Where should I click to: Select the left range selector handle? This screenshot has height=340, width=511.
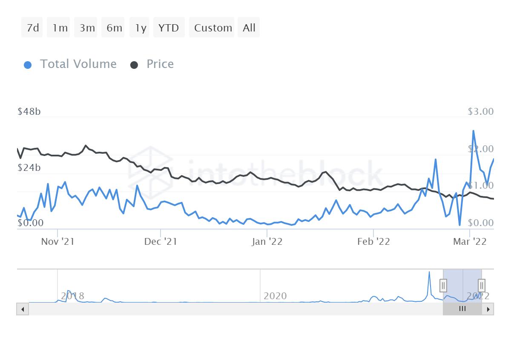(x=443, y=286)
